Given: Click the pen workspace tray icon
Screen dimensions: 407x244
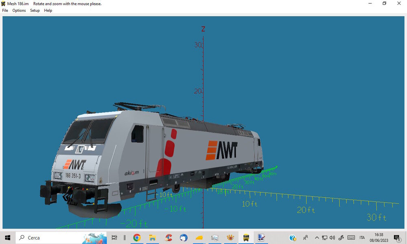Looking at the screenshot, I should (341, 237).
